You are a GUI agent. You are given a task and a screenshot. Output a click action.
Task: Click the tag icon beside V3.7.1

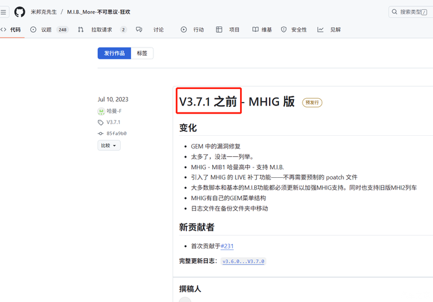click(101, 122)
